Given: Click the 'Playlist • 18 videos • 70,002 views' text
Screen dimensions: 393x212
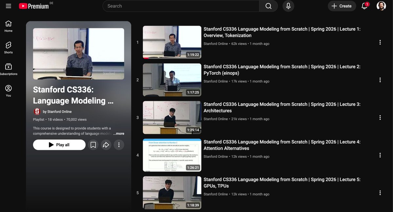Looking at the screenshot, I should [x=60, y=120].
